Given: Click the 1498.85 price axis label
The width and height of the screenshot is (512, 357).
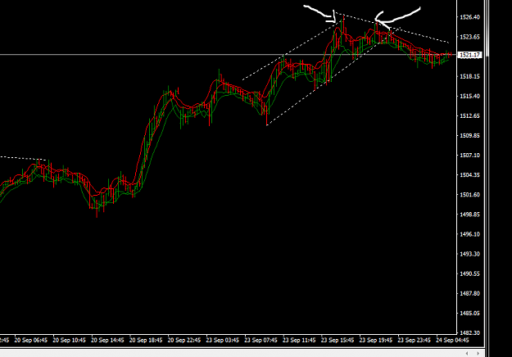Looking at the screenshot, I should [470, 215].
